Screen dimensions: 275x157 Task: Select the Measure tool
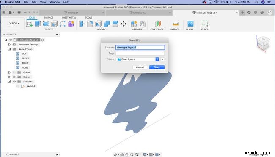(x=176, y=24)
